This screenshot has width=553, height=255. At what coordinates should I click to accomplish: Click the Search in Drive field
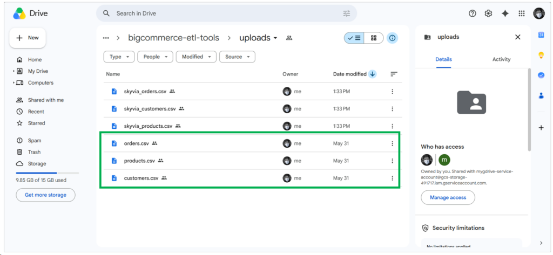226,13
